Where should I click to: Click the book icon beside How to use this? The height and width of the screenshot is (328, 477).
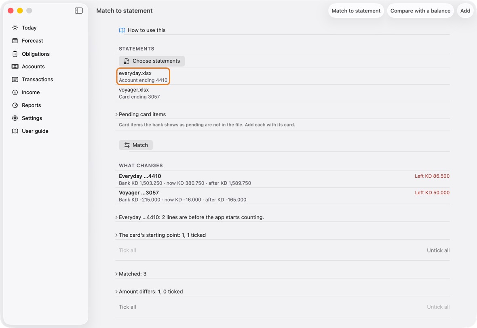122,30
